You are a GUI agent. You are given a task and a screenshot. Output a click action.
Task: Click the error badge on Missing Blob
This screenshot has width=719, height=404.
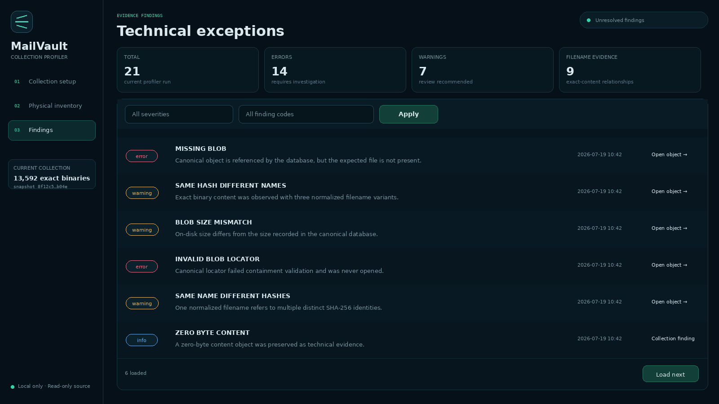click(142, 156)
